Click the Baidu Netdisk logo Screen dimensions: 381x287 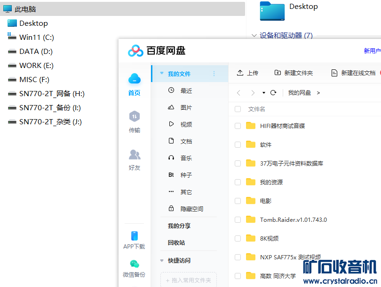tap(135, 51)
